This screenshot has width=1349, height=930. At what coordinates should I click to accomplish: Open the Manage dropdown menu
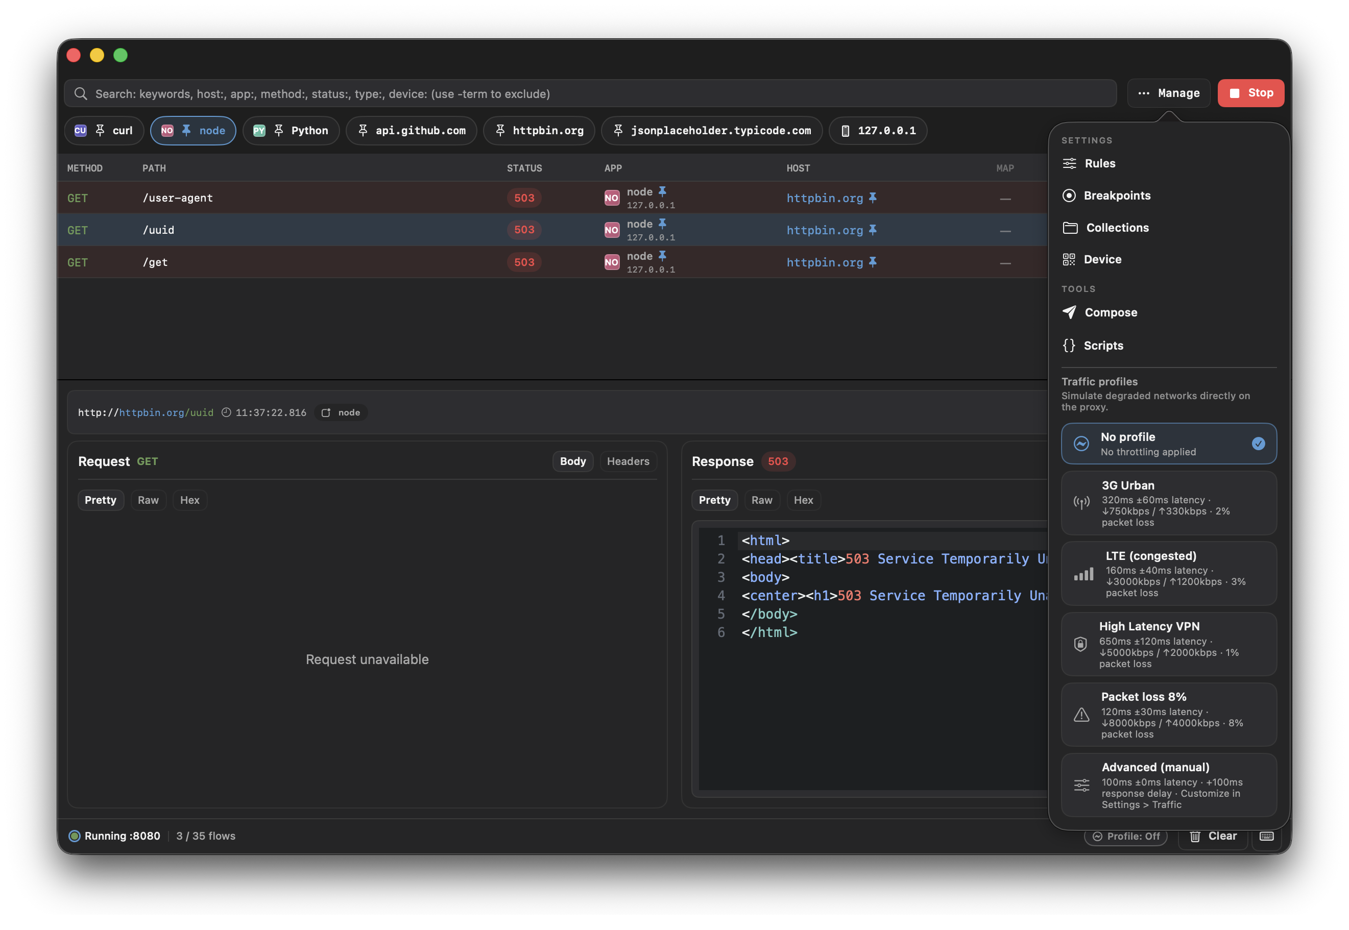click(x=1168, y=93)
